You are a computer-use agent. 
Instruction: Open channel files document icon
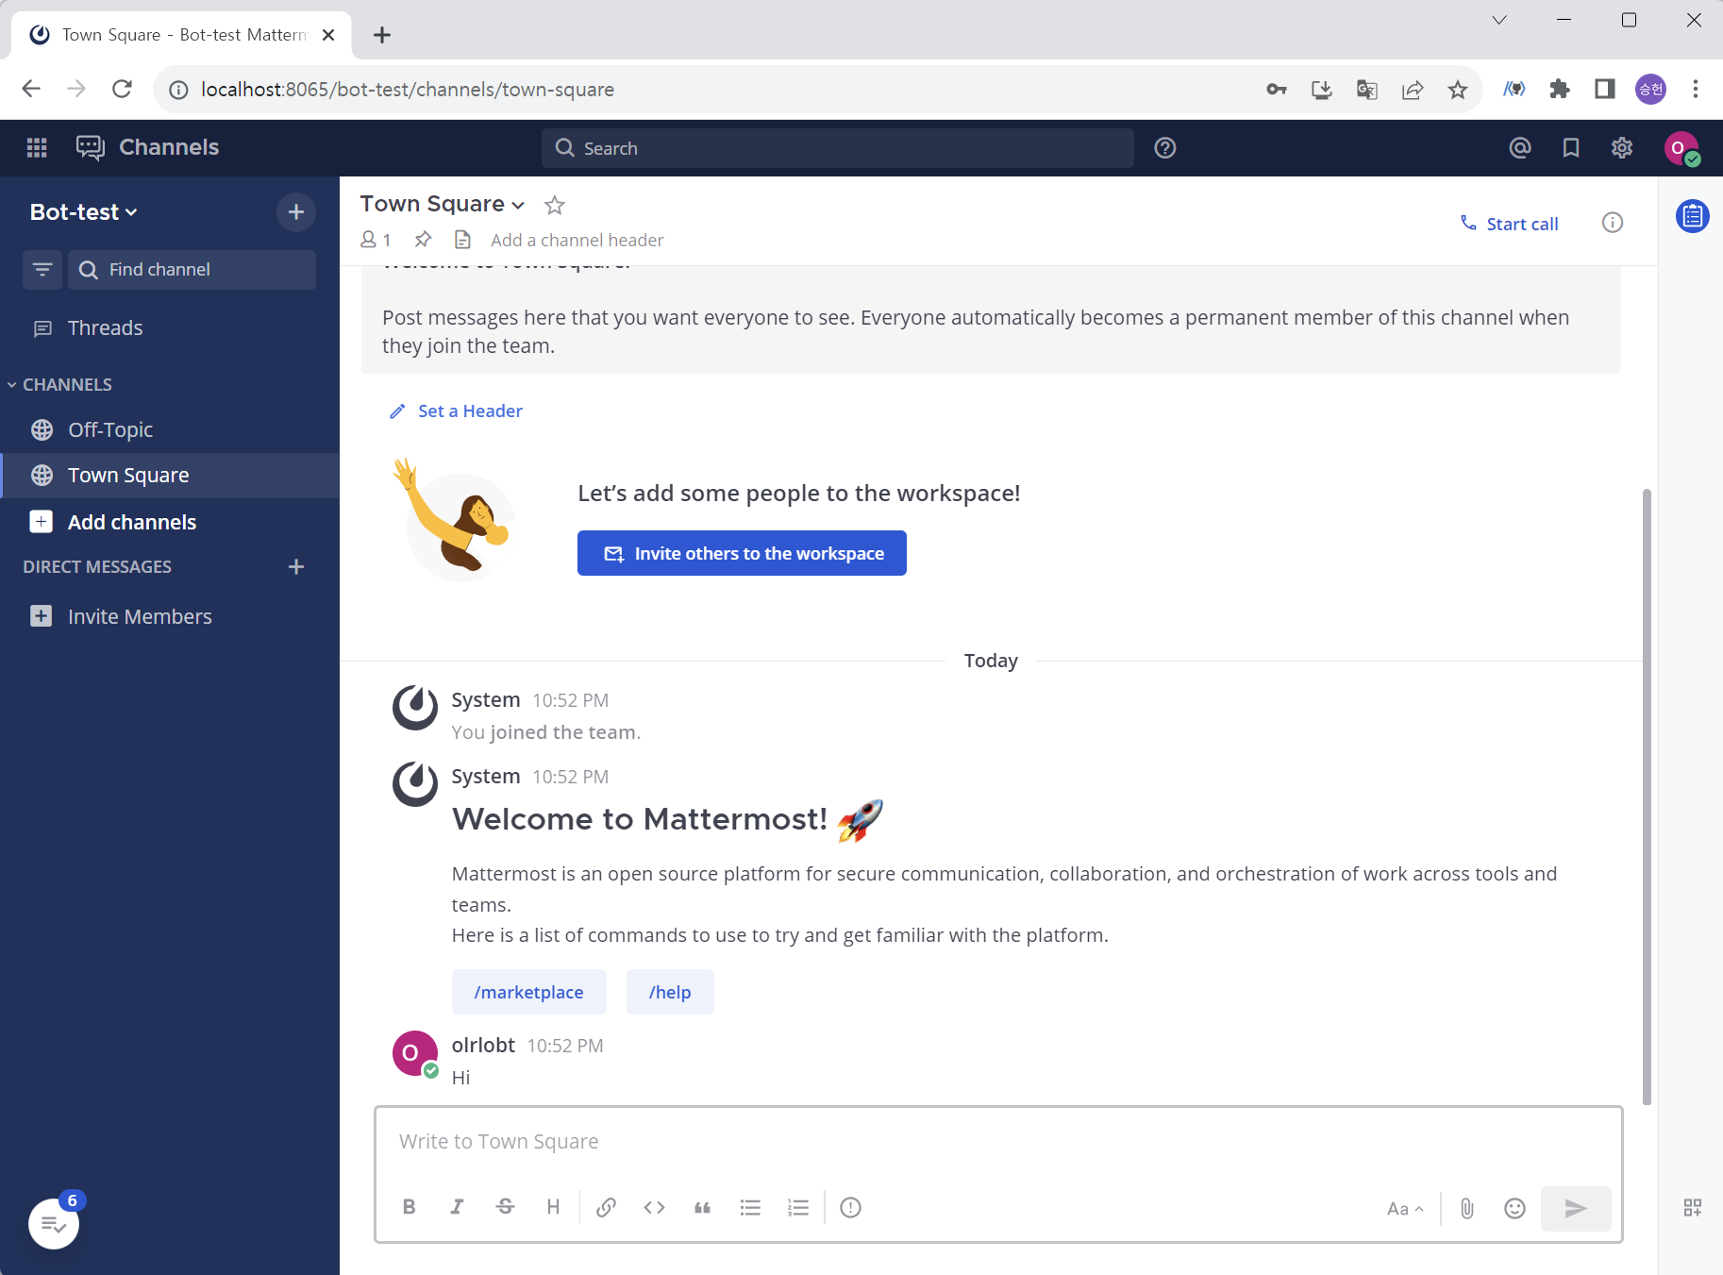coord(462,240)
